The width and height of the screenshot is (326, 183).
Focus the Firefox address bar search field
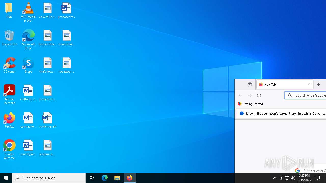(x=305, y=95)
